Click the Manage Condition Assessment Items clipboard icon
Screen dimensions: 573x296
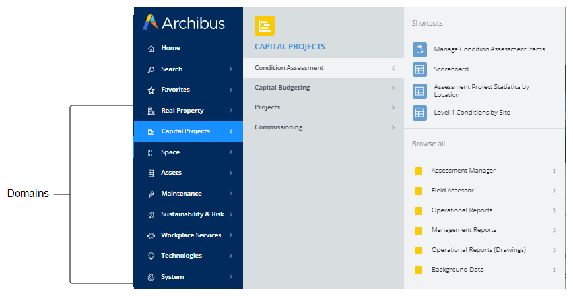click(419, 49)
